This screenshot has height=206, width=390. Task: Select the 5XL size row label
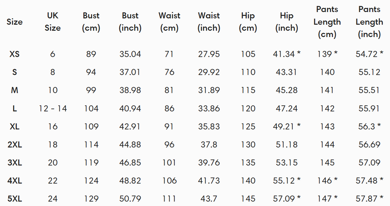click(15, 199)
